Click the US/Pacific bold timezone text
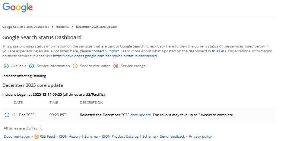Image resolution: width=289 pixels, height=141 pixels. (95, 95)
